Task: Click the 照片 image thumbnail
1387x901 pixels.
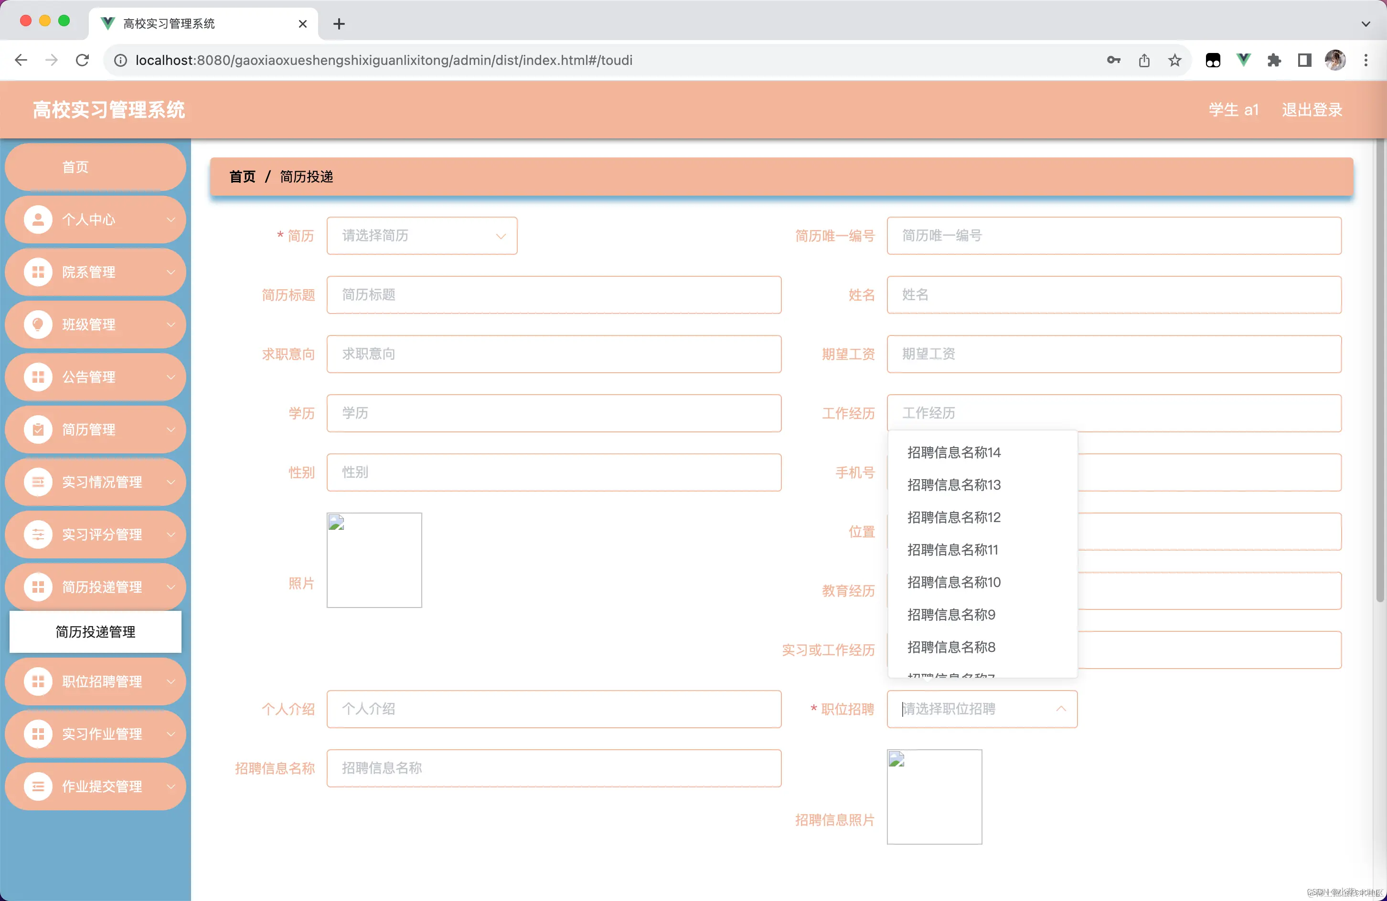Action: point(374,560)
